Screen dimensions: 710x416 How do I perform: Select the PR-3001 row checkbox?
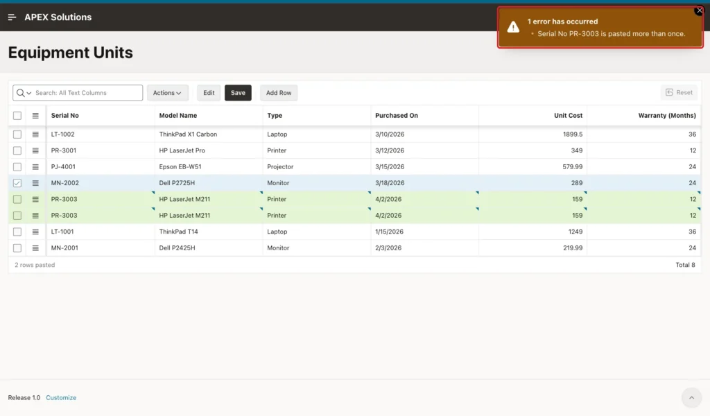[x=17, y=150]
